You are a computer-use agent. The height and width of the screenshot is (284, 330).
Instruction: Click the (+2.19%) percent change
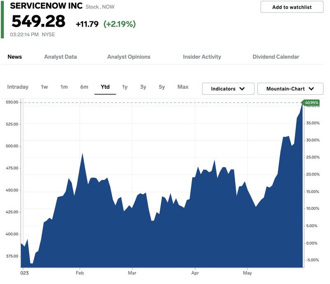pos(120,24)
